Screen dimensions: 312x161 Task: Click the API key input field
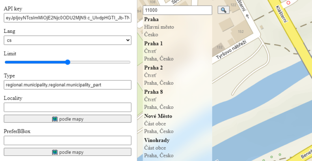[x=67, y=18]
